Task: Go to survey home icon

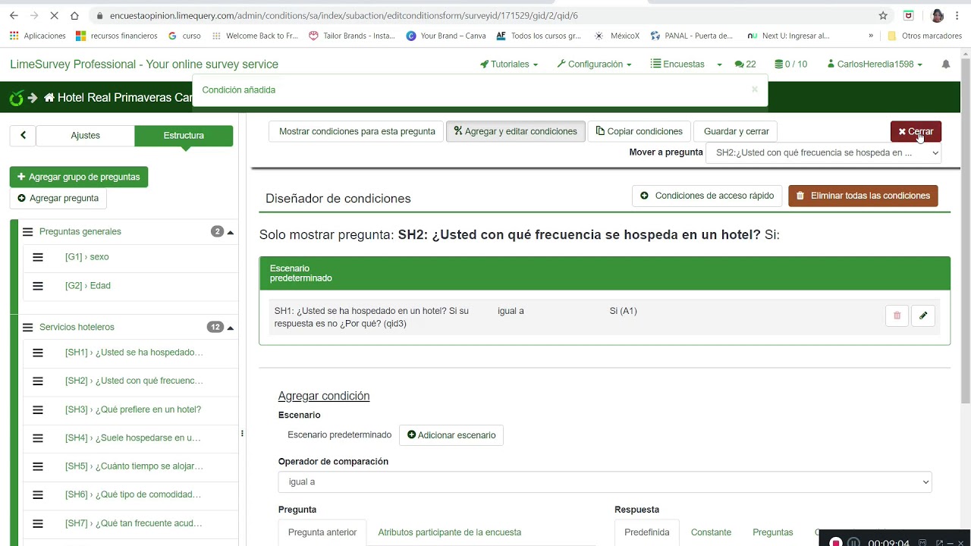Action: click(x=49, y=98)
